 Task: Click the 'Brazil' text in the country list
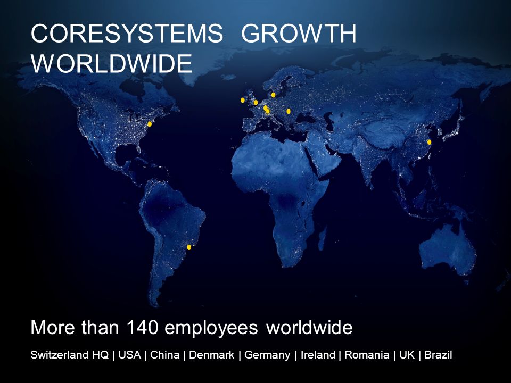coord(438,355)
